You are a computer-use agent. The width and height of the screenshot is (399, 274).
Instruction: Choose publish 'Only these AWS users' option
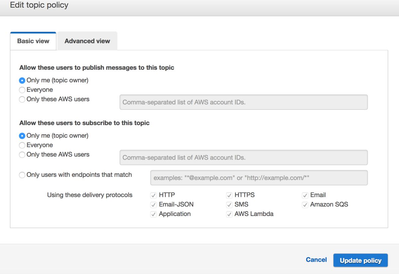(22, 99)
